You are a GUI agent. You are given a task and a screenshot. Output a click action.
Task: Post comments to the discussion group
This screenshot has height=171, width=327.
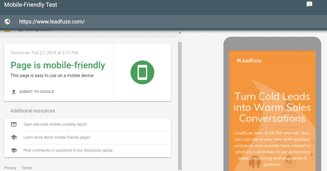pyautogui.click(x=68, y=150)
